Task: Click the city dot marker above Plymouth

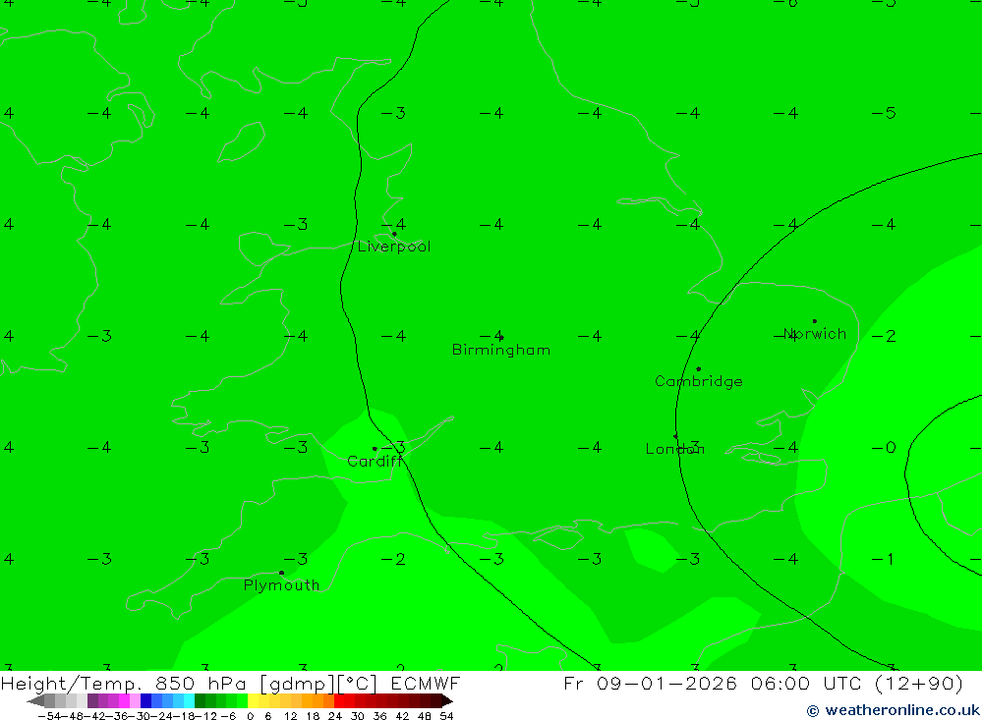Action: click(281, 573)
